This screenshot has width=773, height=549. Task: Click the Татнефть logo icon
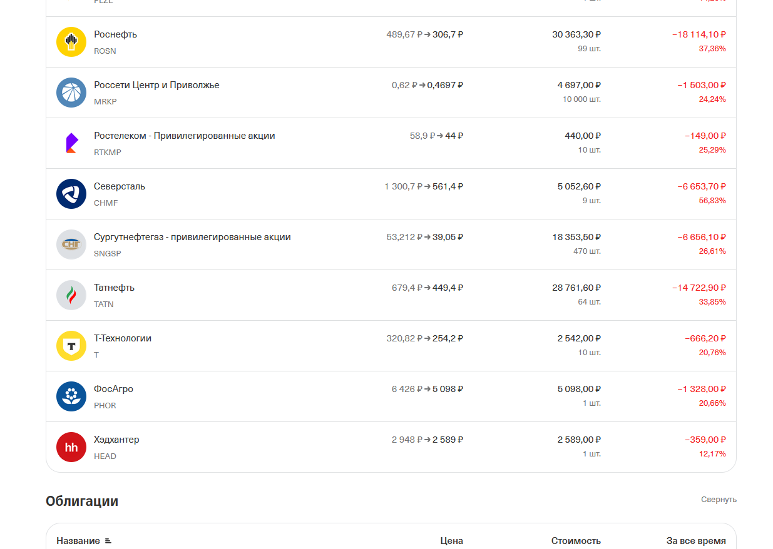point(71,295)
